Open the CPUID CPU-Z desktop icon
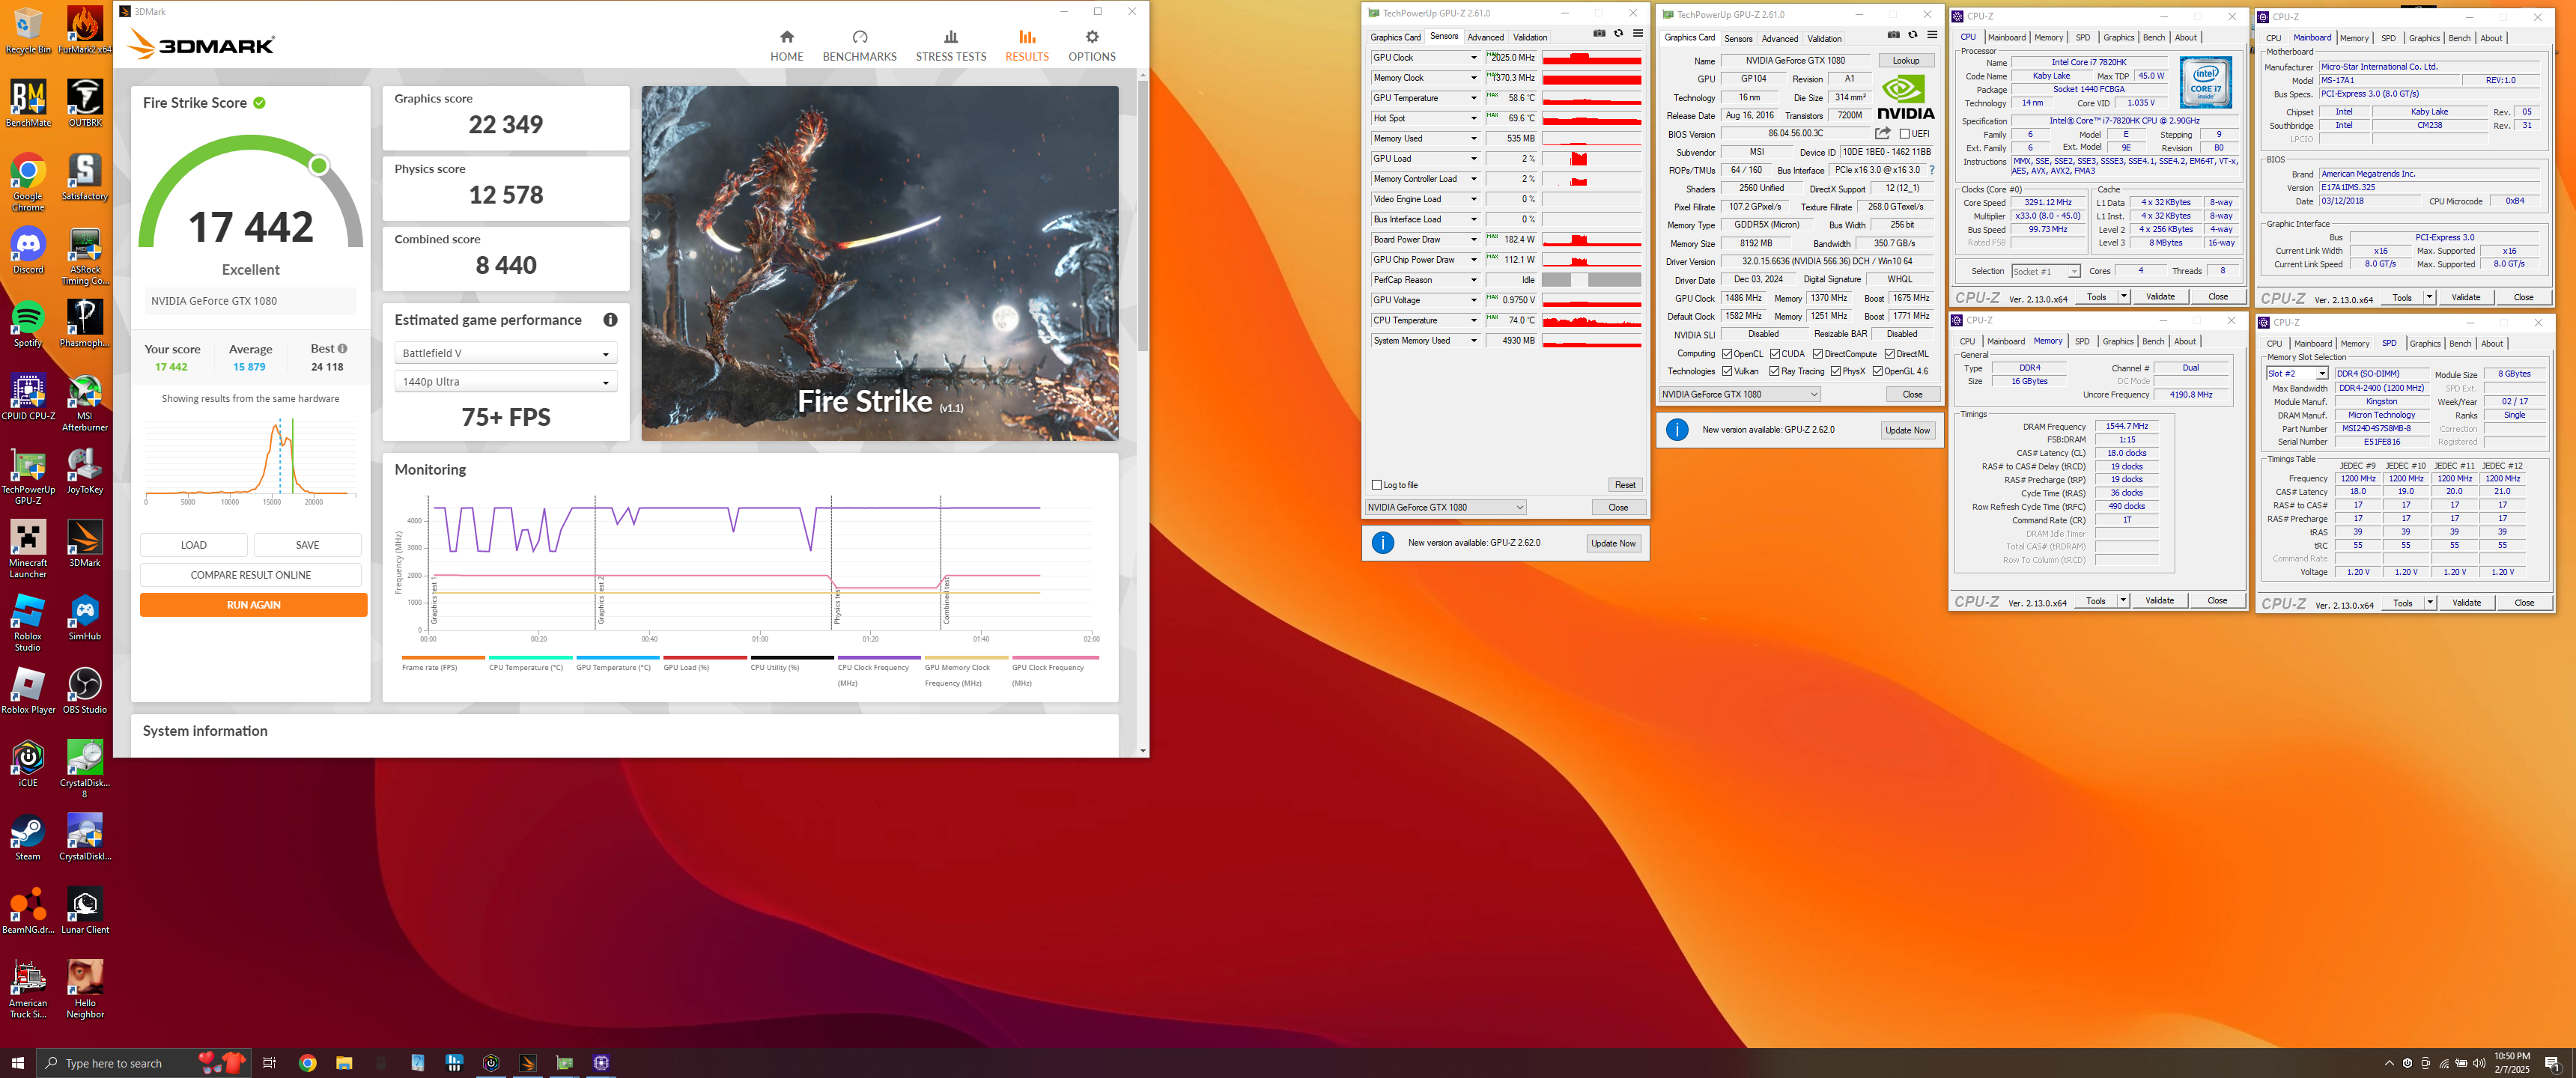 click(28, 397)
